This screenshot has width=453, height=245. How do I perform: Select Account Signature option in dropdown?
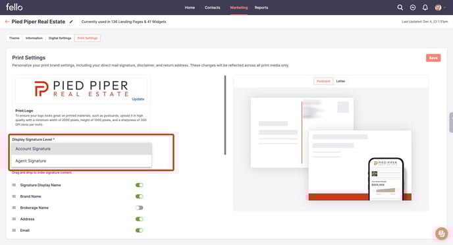coord(81,149)
